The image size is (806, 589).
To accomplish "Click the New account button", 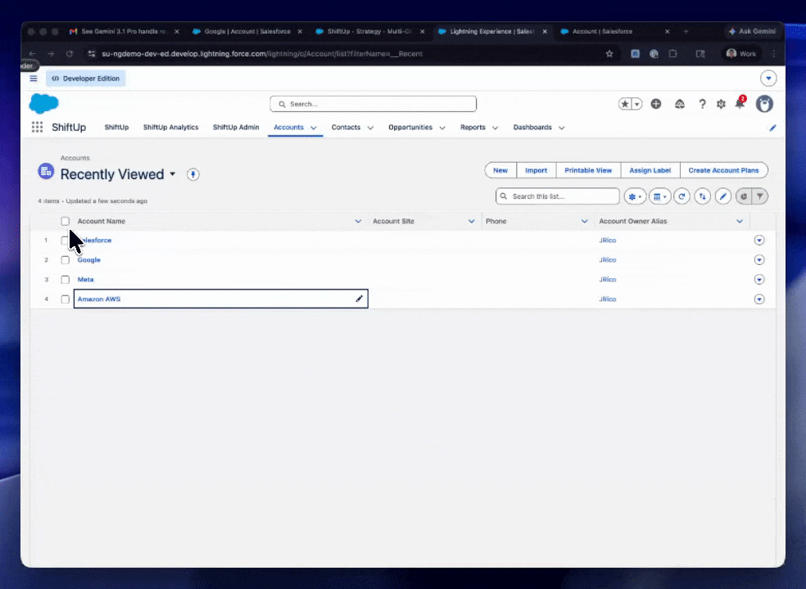I will pyautogui.click(x=500, y=170).
